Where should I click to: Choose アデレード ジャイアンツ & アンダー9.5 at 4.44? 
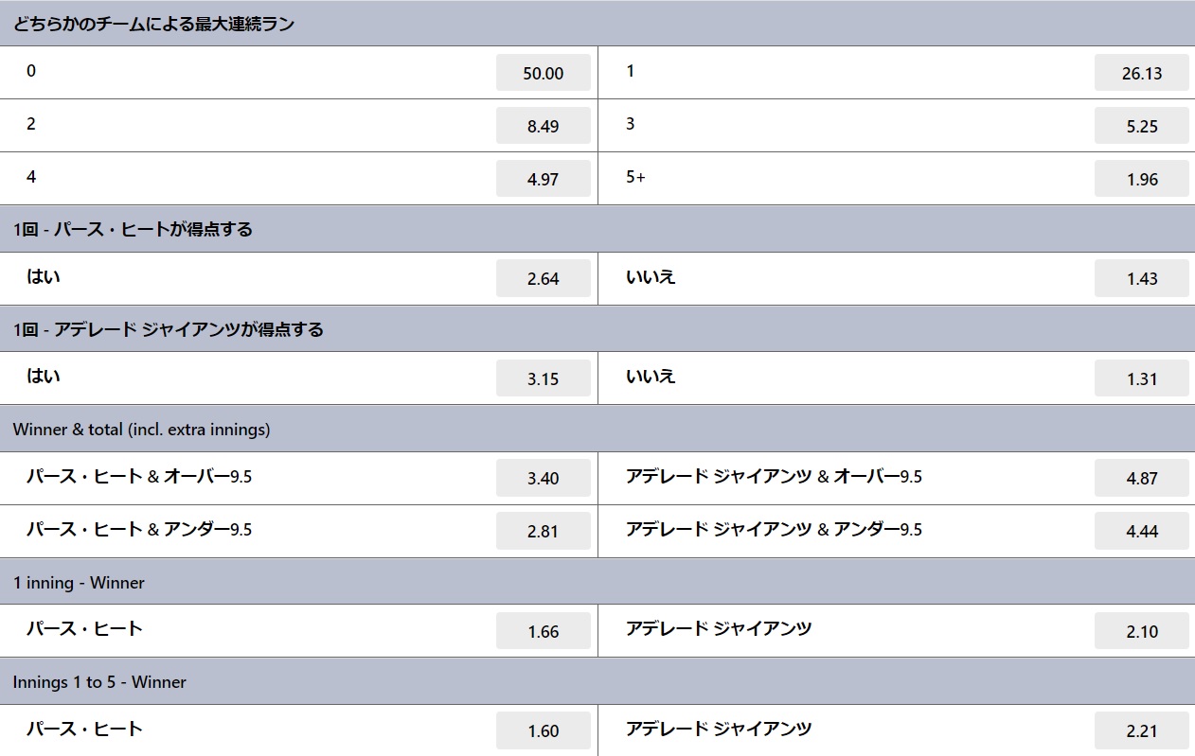pos(1142,531)
